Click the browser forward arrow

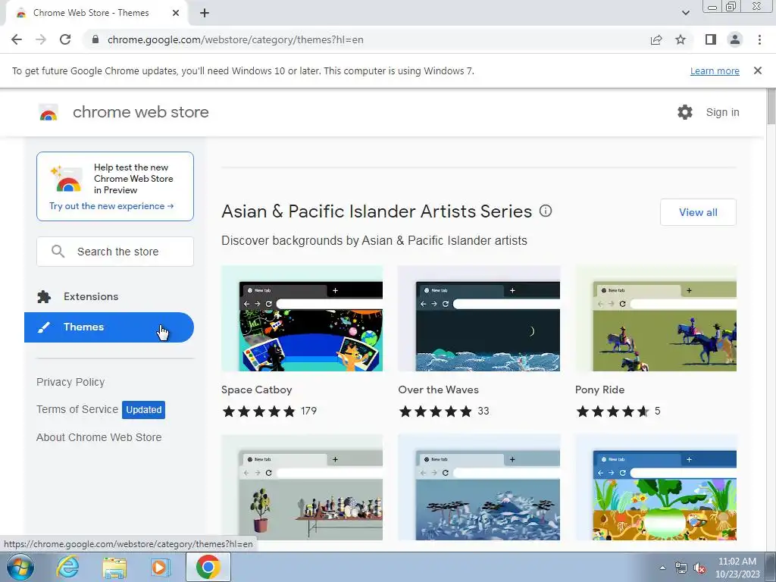point(41,39)
